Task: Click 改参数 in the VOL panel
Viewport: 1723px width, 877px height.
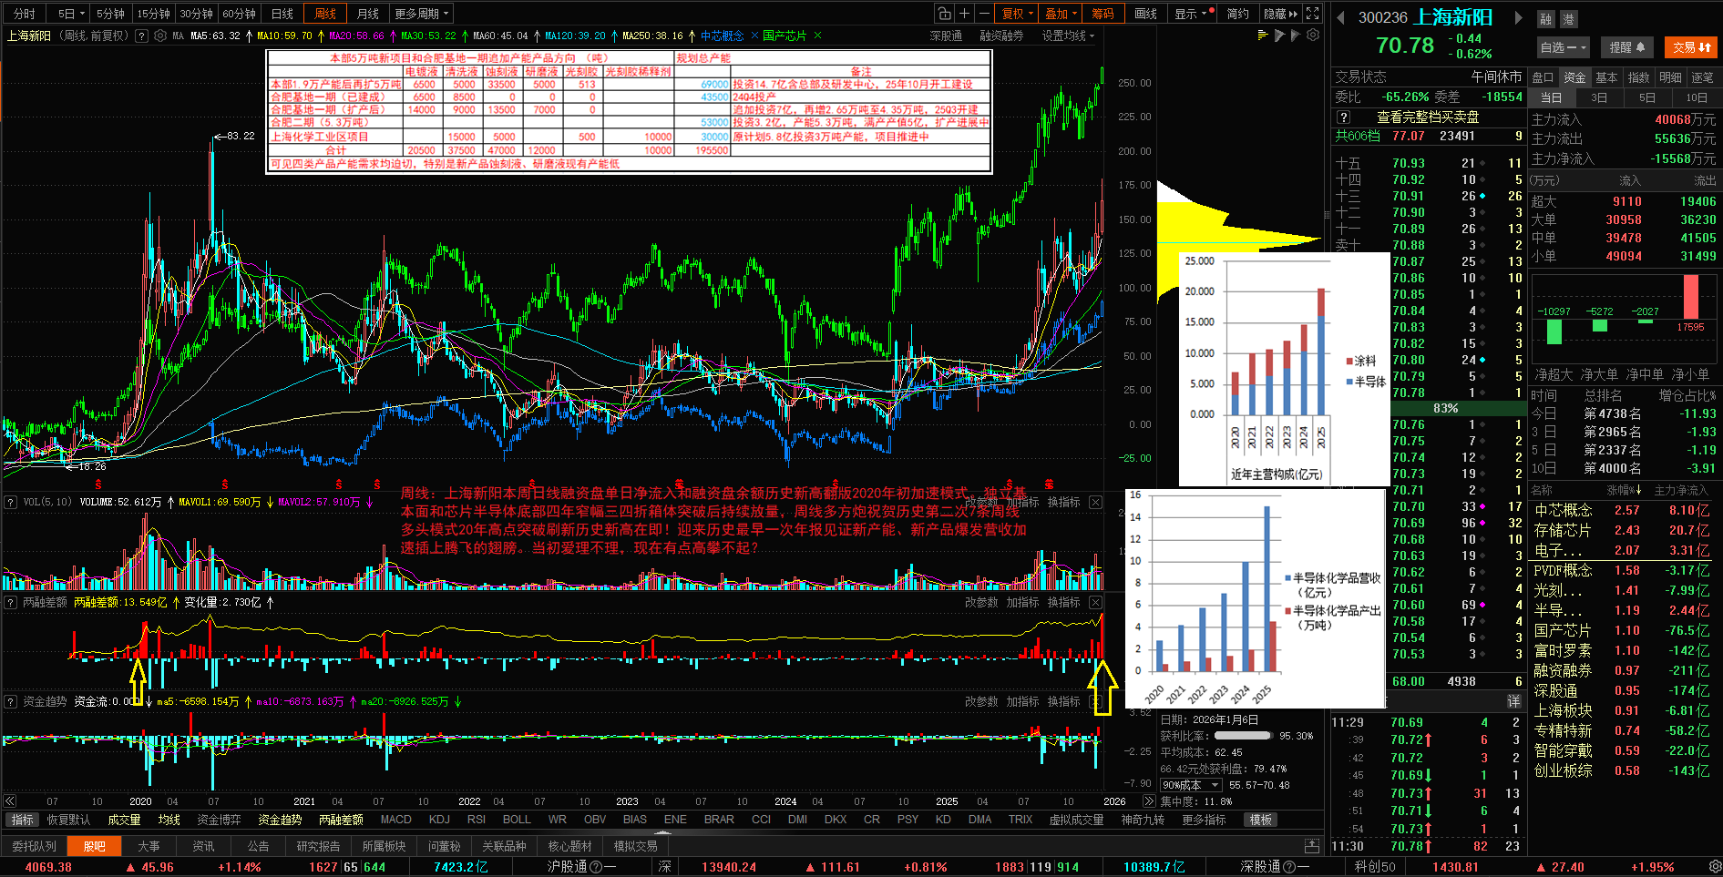Action: click(x=981, y=502)
